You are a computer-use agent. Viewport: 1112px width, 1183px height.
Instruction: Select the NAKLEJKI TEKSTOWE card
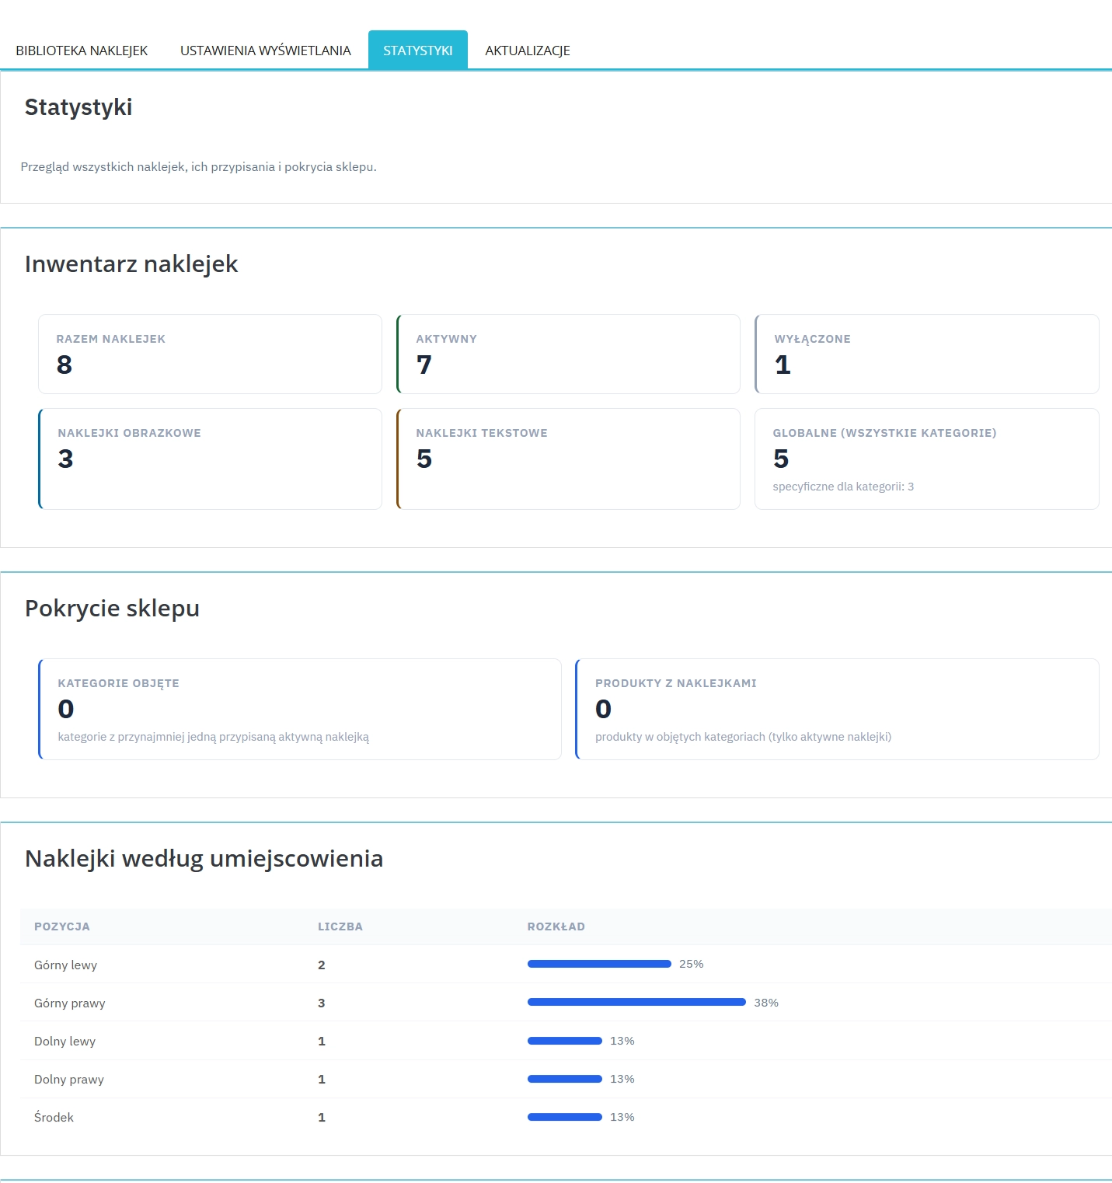568,459
